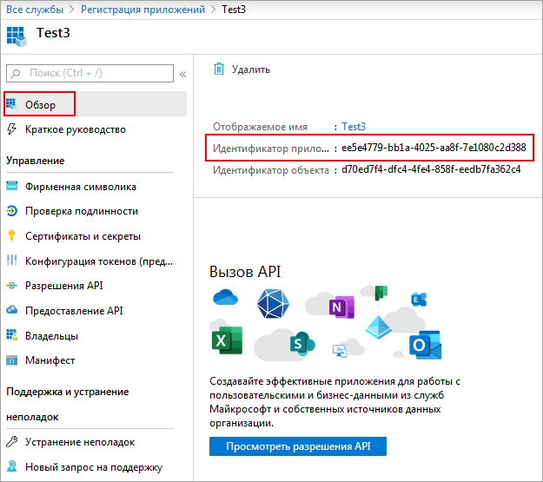Click the Test3 app grid icon

pos(17,36)
